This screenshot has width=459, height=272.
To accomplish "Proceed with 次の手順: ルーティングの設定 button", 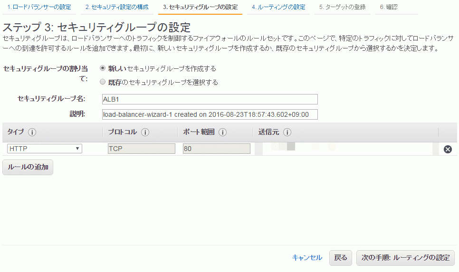I will click(405, 258).
